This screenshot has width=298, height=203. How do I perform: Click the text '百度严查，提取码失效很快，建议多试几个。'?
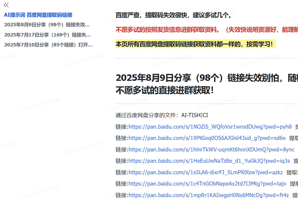[174, 15]
